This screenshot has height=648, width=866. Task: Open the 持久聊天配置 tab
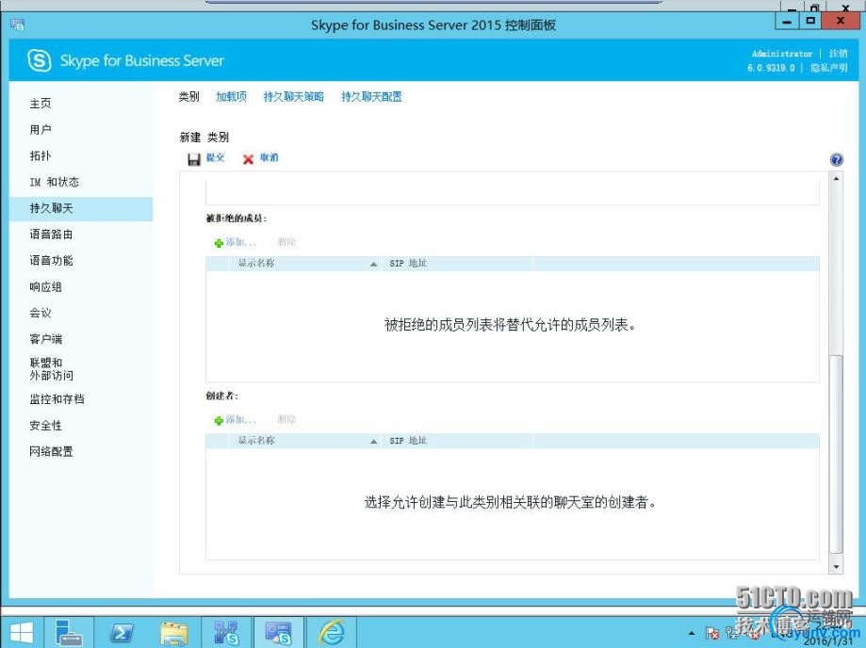(371, 97)
